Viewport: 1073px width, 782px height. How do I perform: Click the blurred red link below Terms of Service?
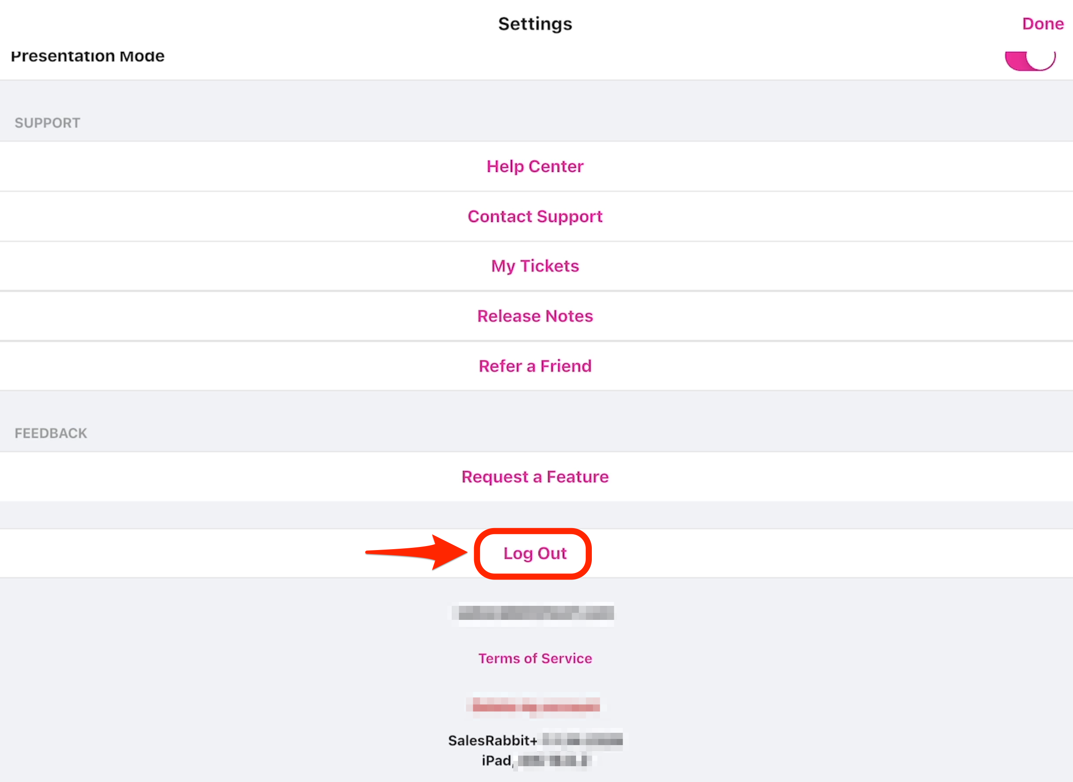(535, 706)
